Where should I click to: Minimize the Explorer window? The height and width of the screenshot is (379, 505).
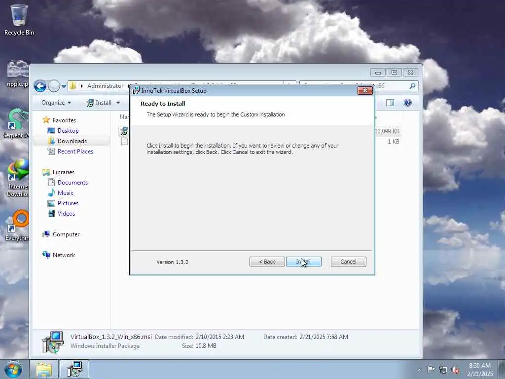click(x=378, y=73)
